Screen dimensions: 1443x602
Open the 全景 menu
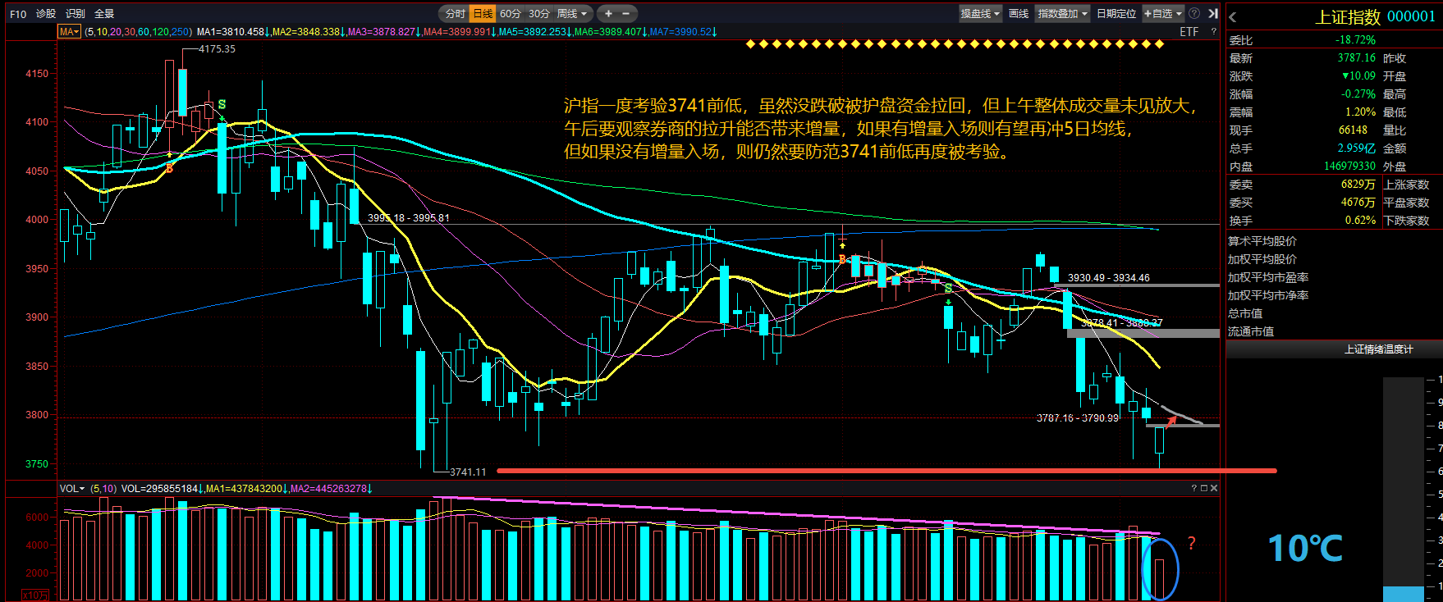click(104, 14)
